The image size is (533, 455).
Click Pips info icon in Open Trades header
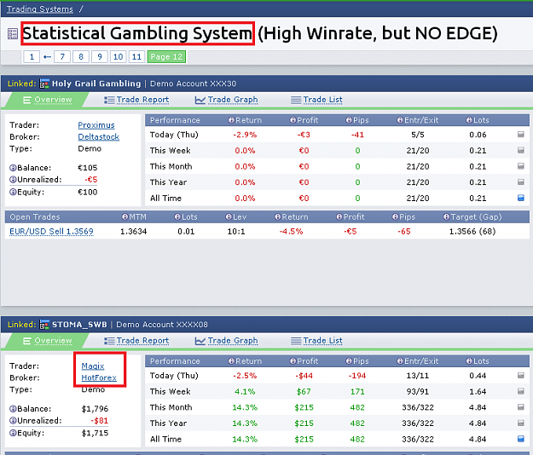[x=395, y=217]
